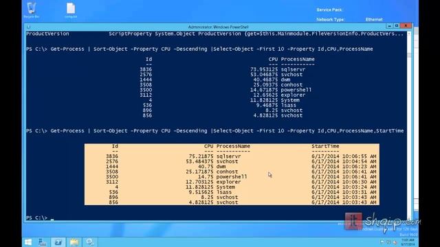
Task: Open the taskbar clock showing 11:01 AM
Action: 408,242
